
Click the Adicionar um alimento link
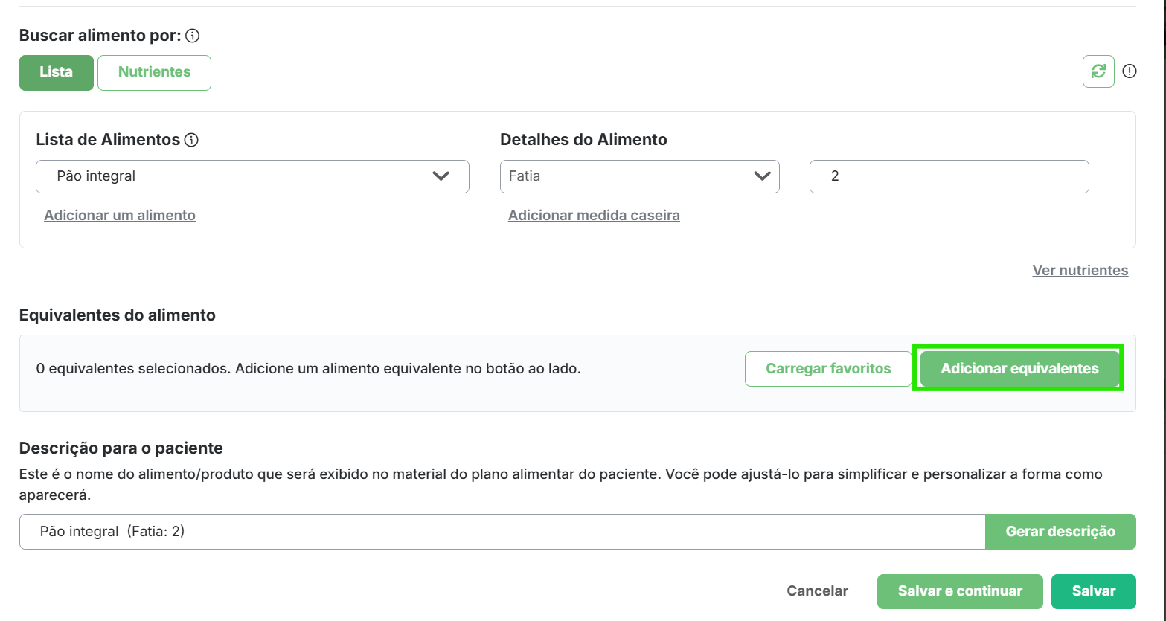coord(120,216)
